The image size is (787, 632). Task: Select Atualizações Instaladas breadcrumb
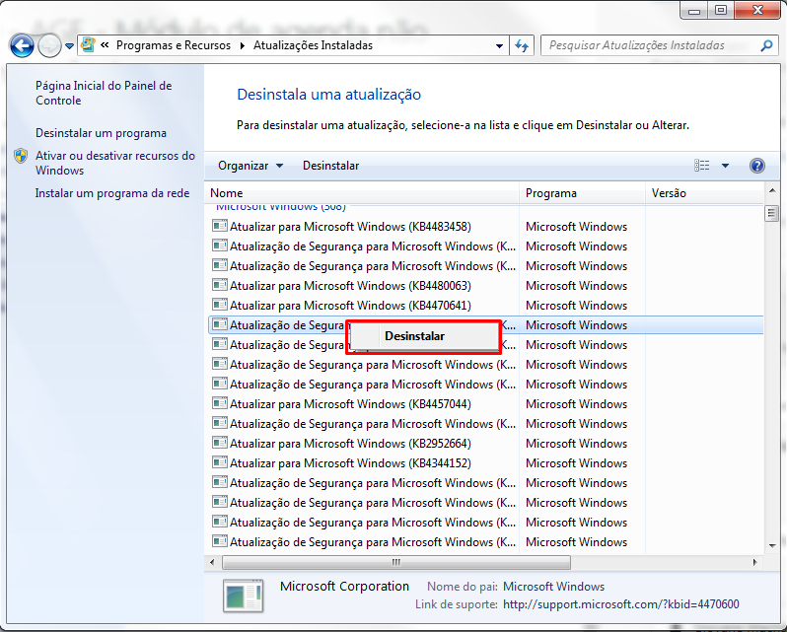[x=313, y=45]
